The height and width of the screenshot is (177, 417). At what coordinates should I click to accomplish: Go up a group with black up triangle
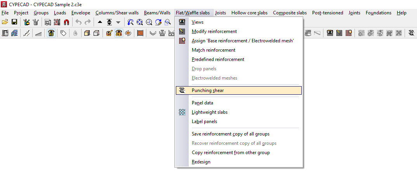point(100,23)
